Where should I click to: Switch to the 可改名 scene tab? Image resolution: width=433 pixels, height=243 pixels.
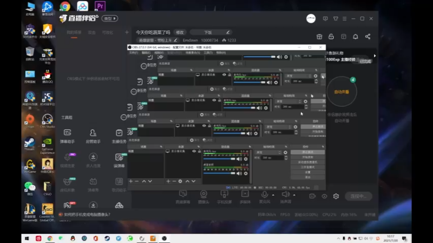[107, 32]
